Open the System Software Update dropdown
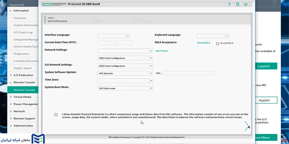The image size is (289, 144). tap(125, 73)
